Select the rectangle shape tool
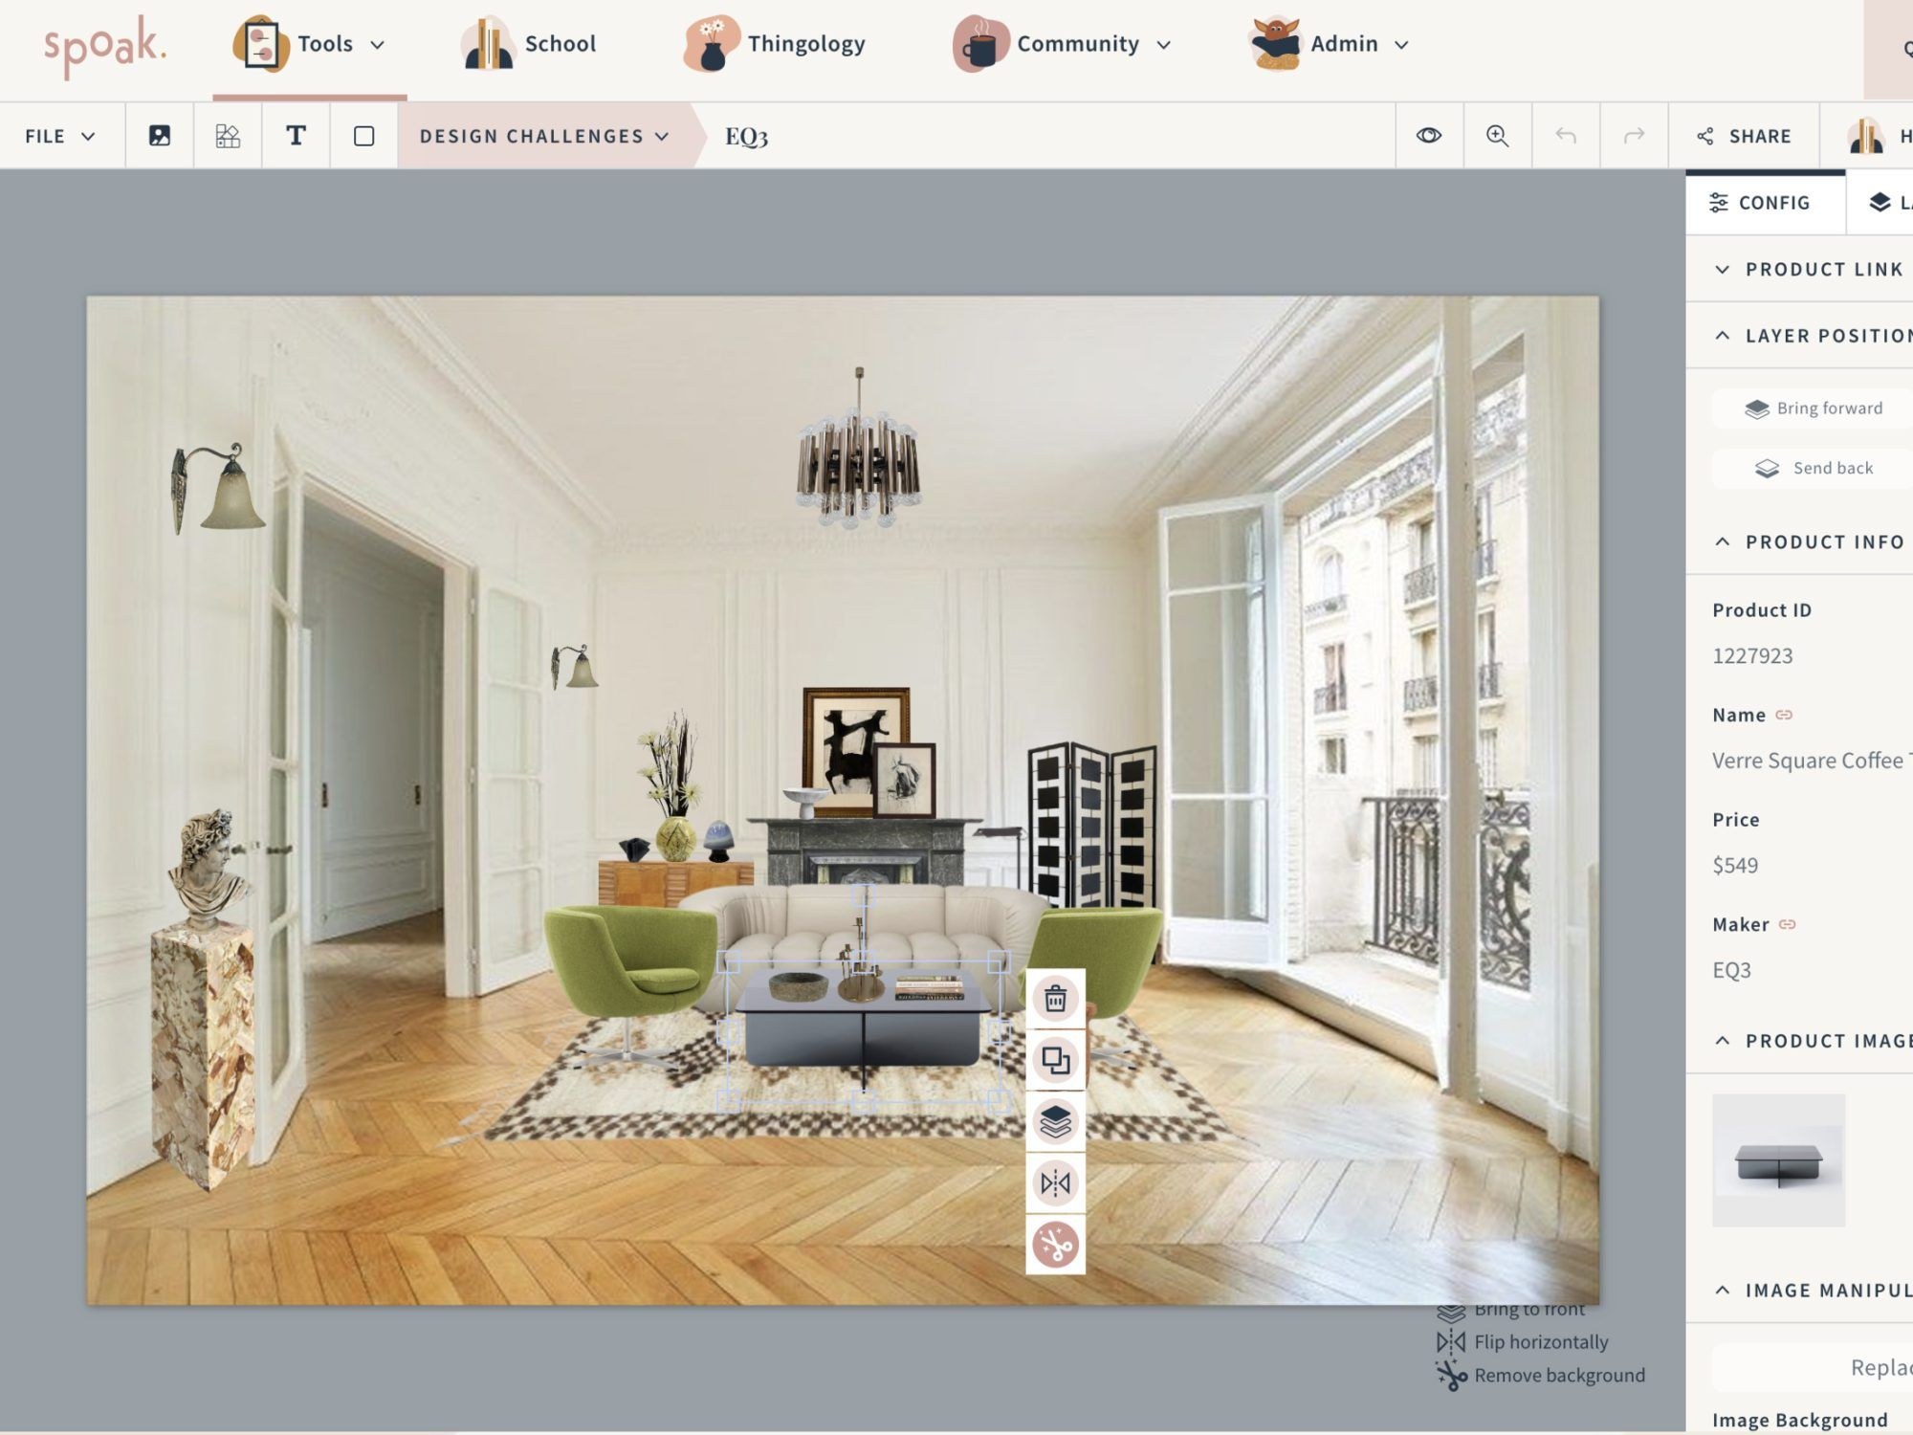 [363, 136]
